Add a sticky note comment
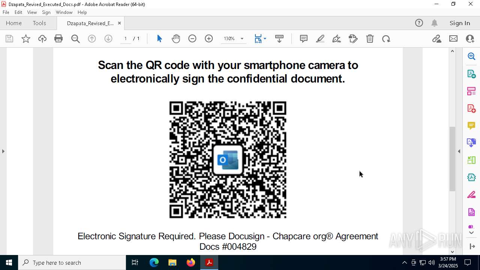Screen dimensions: 480x270 click(304, 39)
